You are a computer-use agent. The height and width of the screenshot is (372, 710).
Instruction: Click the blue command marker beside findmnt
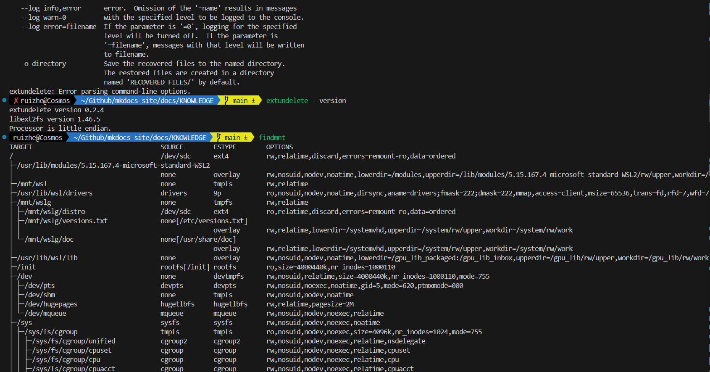[x=4, y=137]
